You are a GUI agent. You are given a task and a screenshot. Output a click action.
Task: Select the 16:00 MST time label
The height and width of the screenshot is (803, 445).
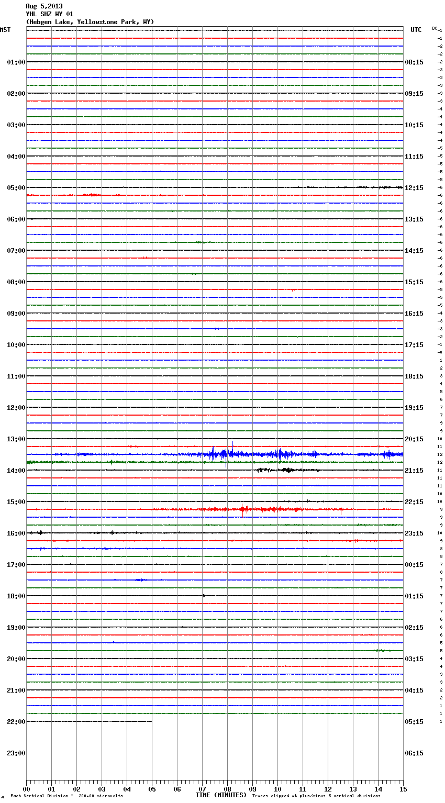[x=16, y=533]
